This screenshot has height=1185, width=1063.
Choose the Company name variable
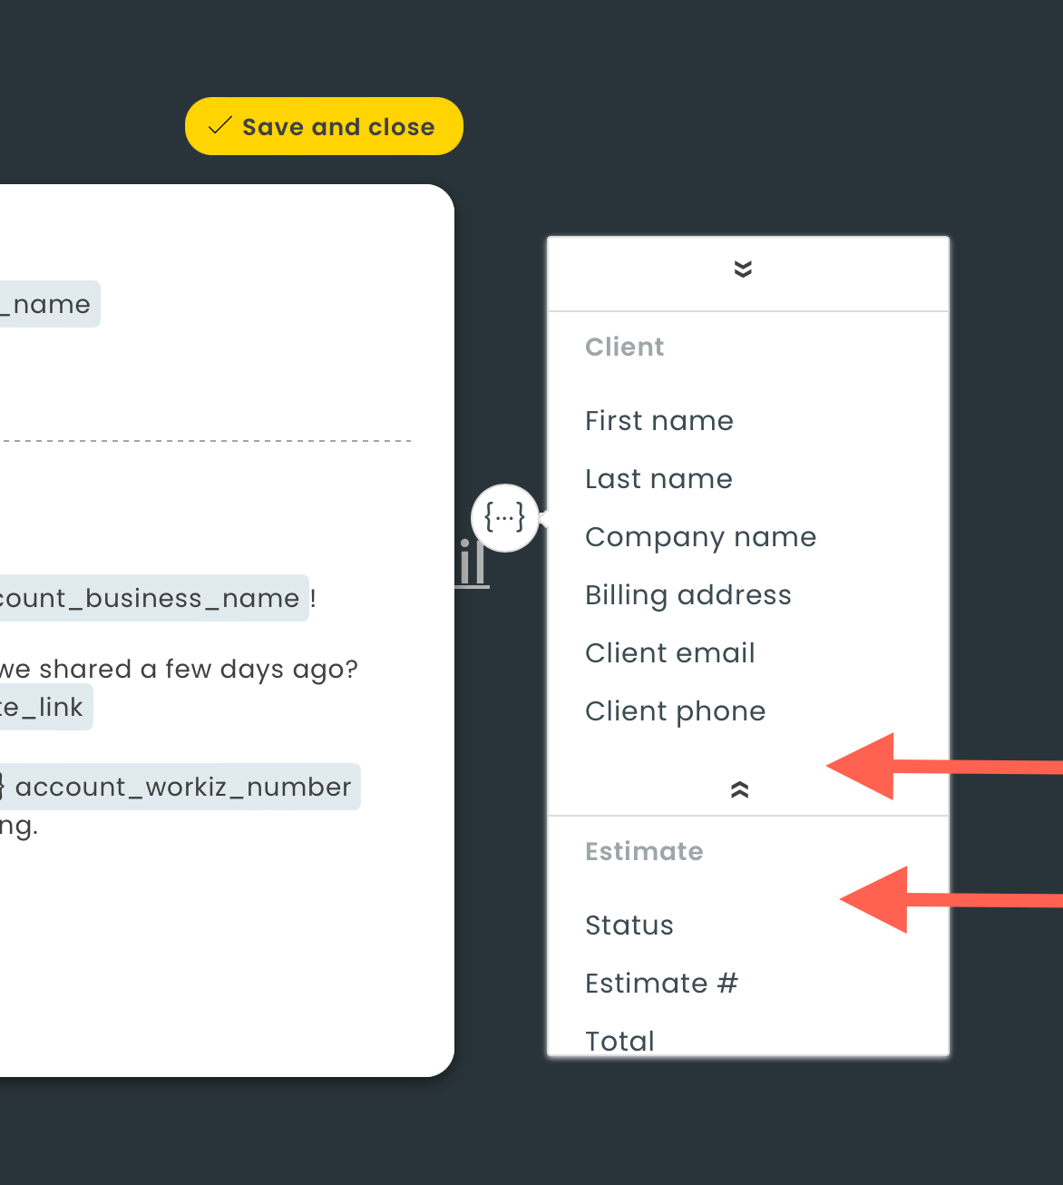point(700,537)
